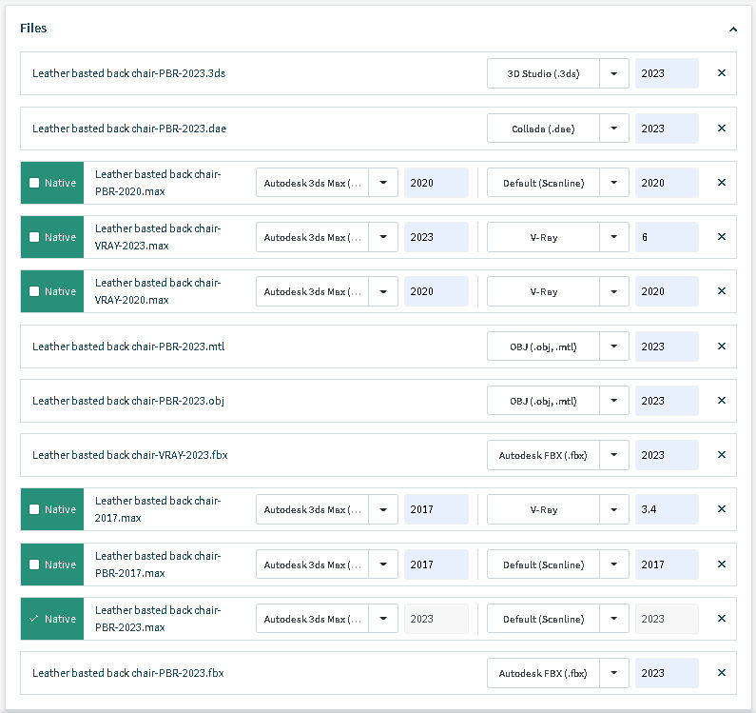Uncheck Native on the PBR-2023.max row
The height and width of the screenshot is (713, 756).
tap(35, 619)
